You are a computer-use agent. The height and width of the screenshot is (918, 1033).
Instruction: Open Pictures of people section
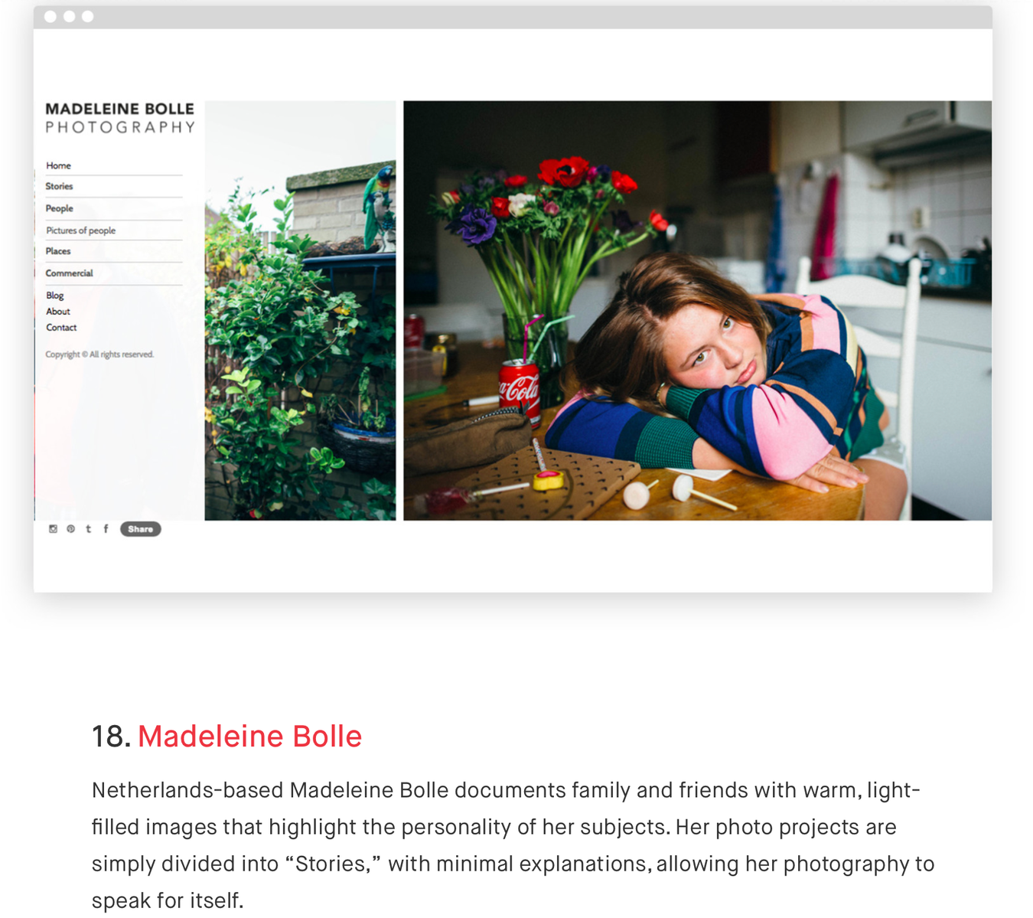click(80, 230)
